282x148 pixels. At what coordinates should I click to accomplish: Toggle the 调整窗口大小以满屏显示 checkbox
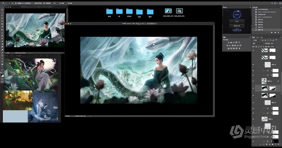(16, 3)
